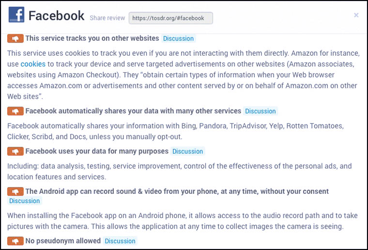Click thumbs-down icon beside Android app recording point
This screenshot has height=250, width=368.
tap(15, 191)
